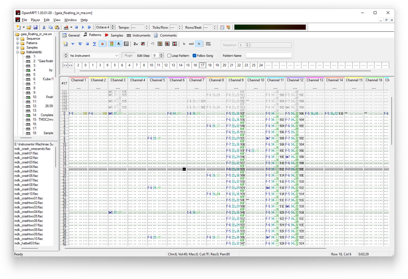Screen dimensions: 408x279
Task: Click the Save file icon
Action: (36, 27)
